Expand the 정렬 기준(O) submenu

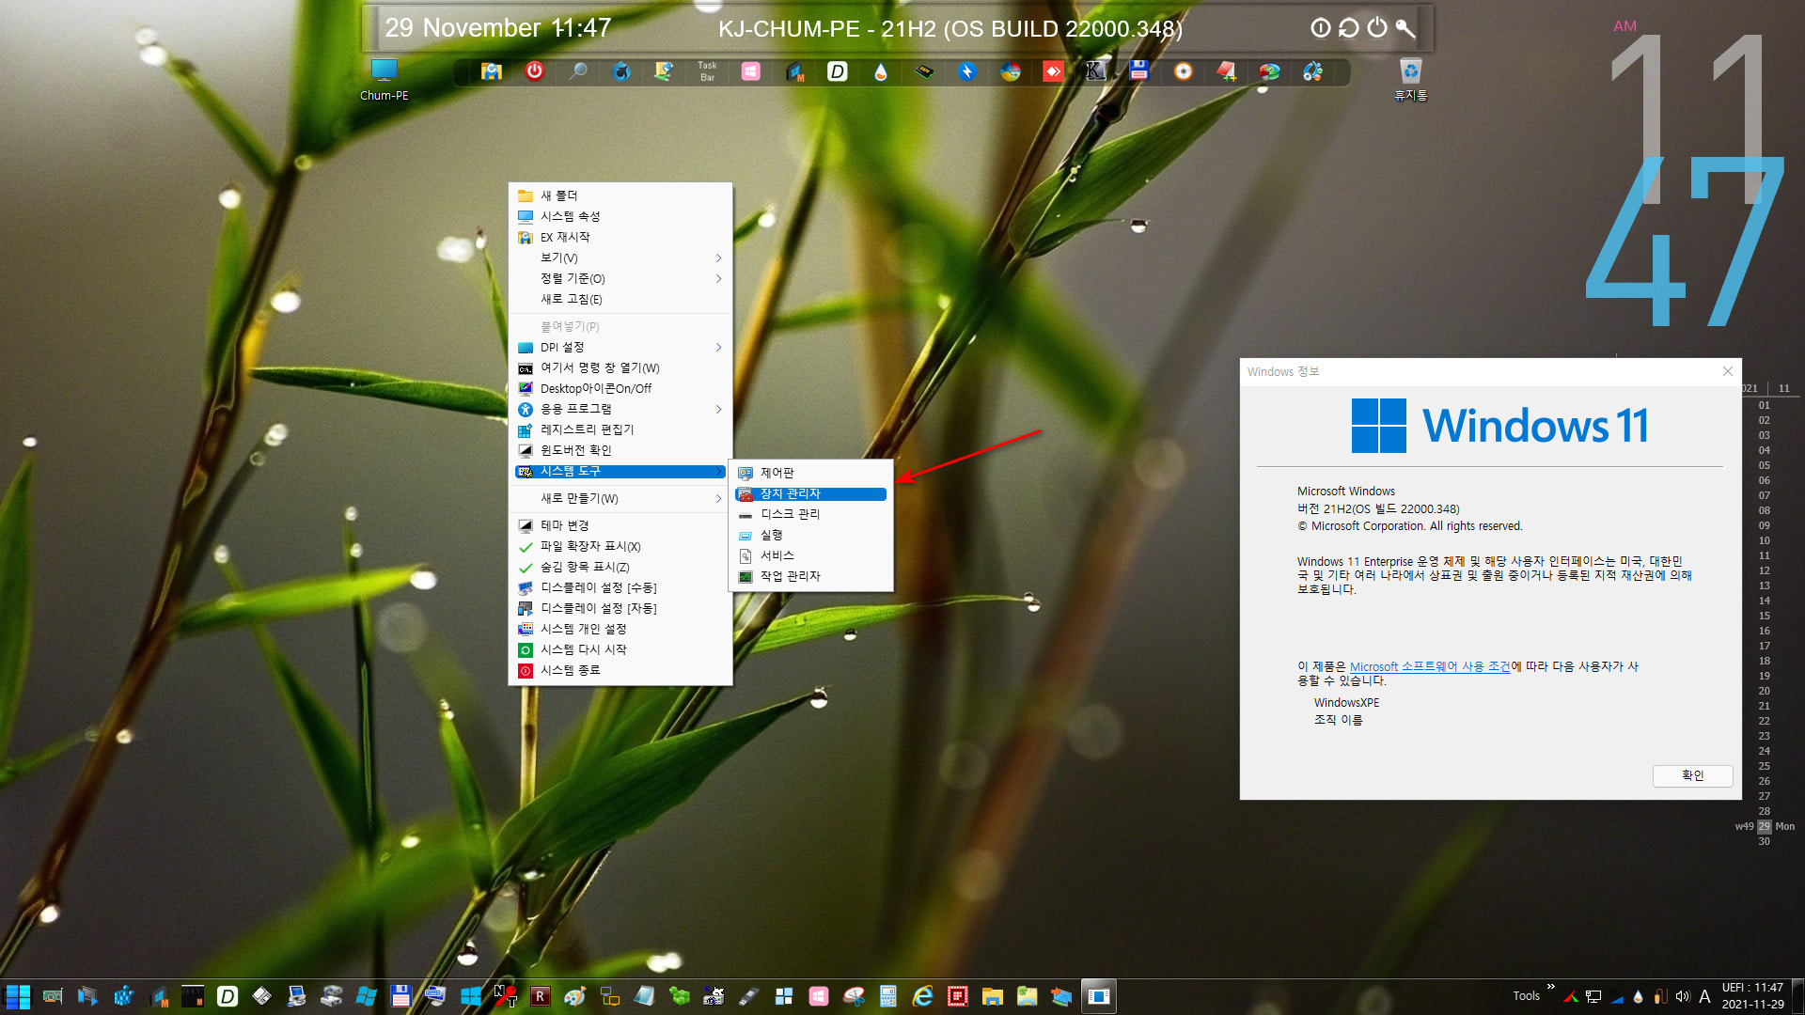(x=620, y=278)
